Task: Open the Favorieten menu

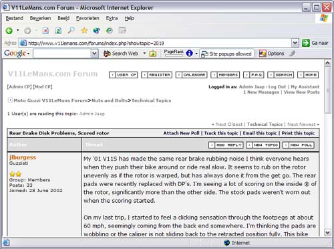Action: click(88, 18)
